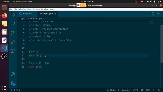Click line number 13 in the gutter

click(x=23, y=59)
